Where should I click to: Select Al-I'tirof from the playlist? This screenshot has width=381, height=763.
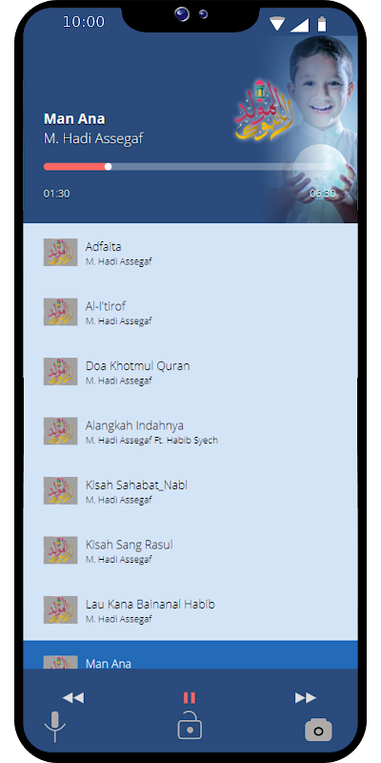pyautogui.click(x=190, y=312)
